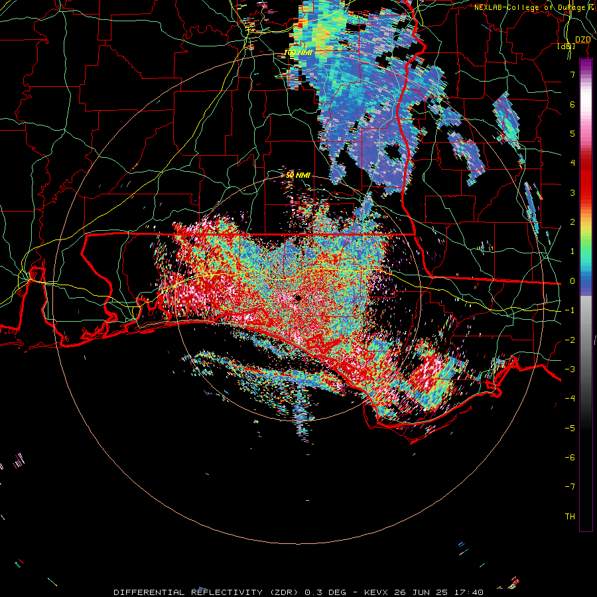Click the 7 value on the scale
597x597 pixels.
[572, 74]
